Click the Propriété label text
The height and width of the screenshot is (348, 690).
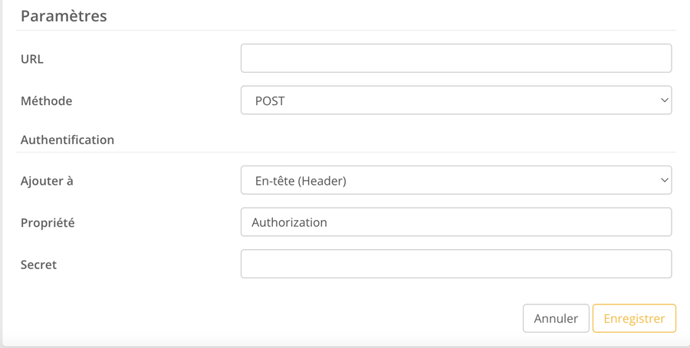coord(48,223)
